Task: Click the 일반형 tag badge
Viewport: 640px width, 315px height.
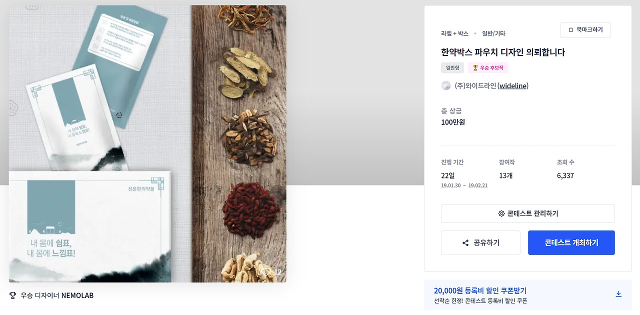Action: 452,68
